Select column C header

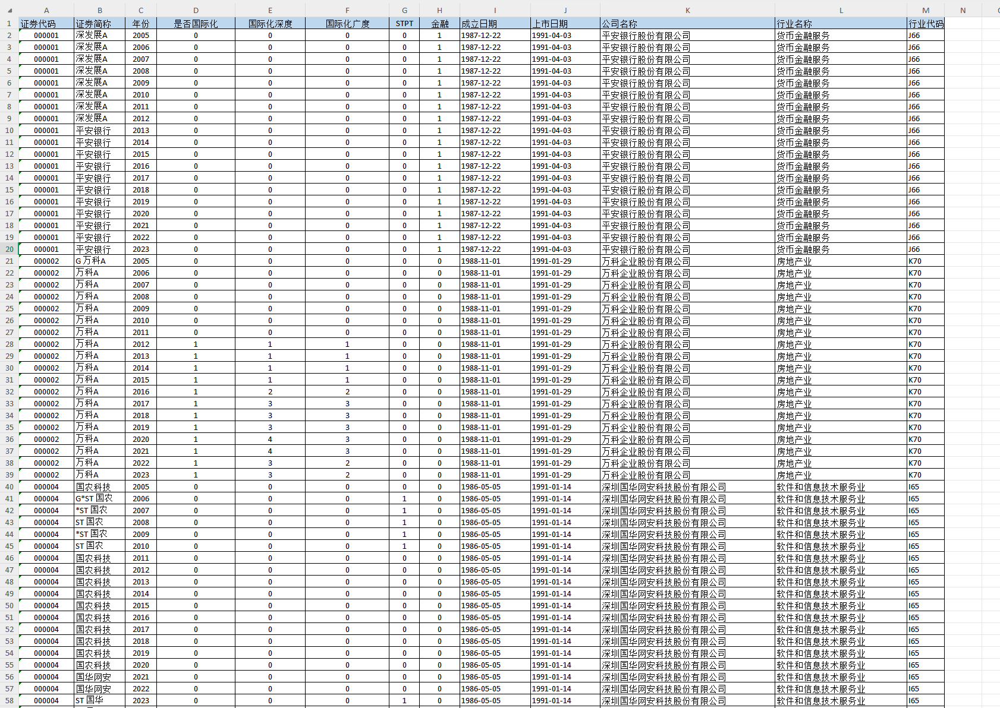click(x=141, y=10)
